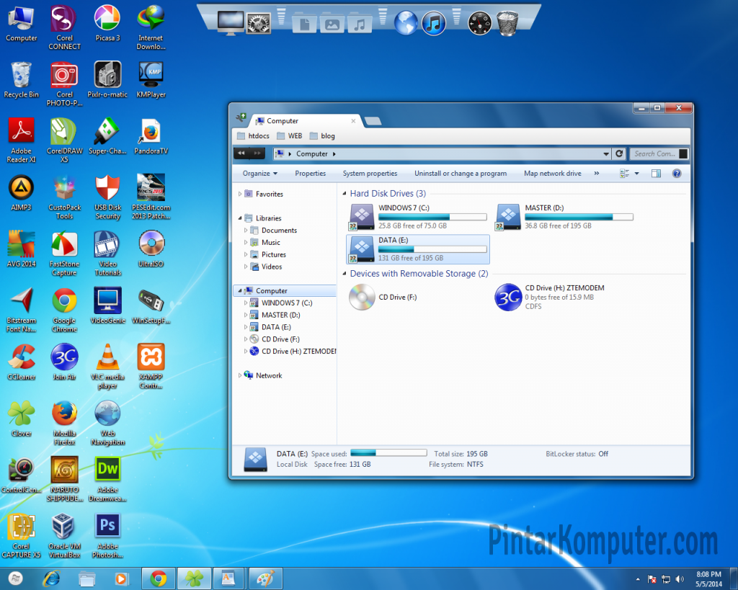Launch XAMPP Control Panel shortcut

[x=151, y=366]
